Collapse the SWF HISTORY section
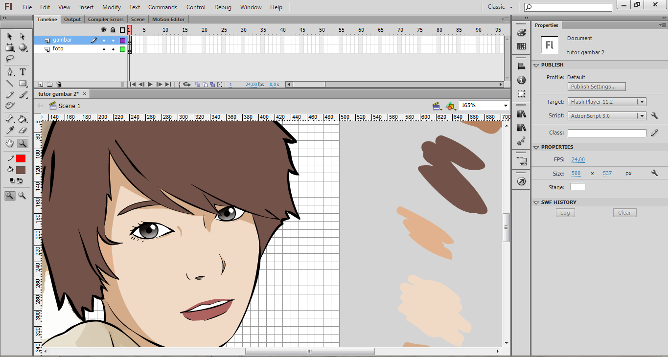Screen dimensions: 668x357 536,202
